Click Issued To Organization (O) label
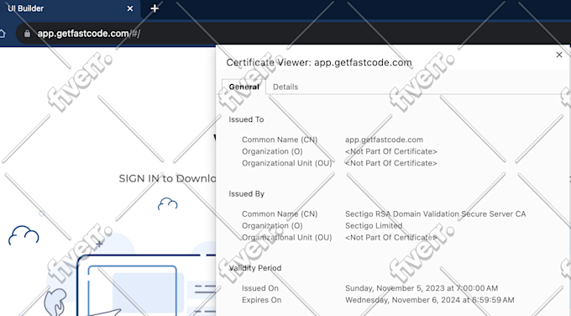Image resolution: width=571 pixels, height=316 pixels. (x=272, y=151)
